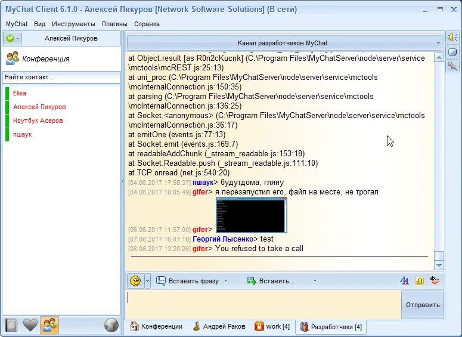Viewport: 462px width, 337px height.
Task: Expand the smiley dropdown arrow
Action: 147,281
